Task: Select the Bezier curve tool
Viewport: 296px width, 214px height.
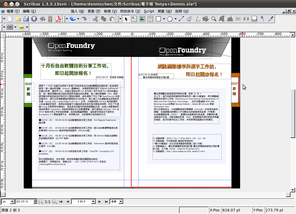Action: point(189,19)
